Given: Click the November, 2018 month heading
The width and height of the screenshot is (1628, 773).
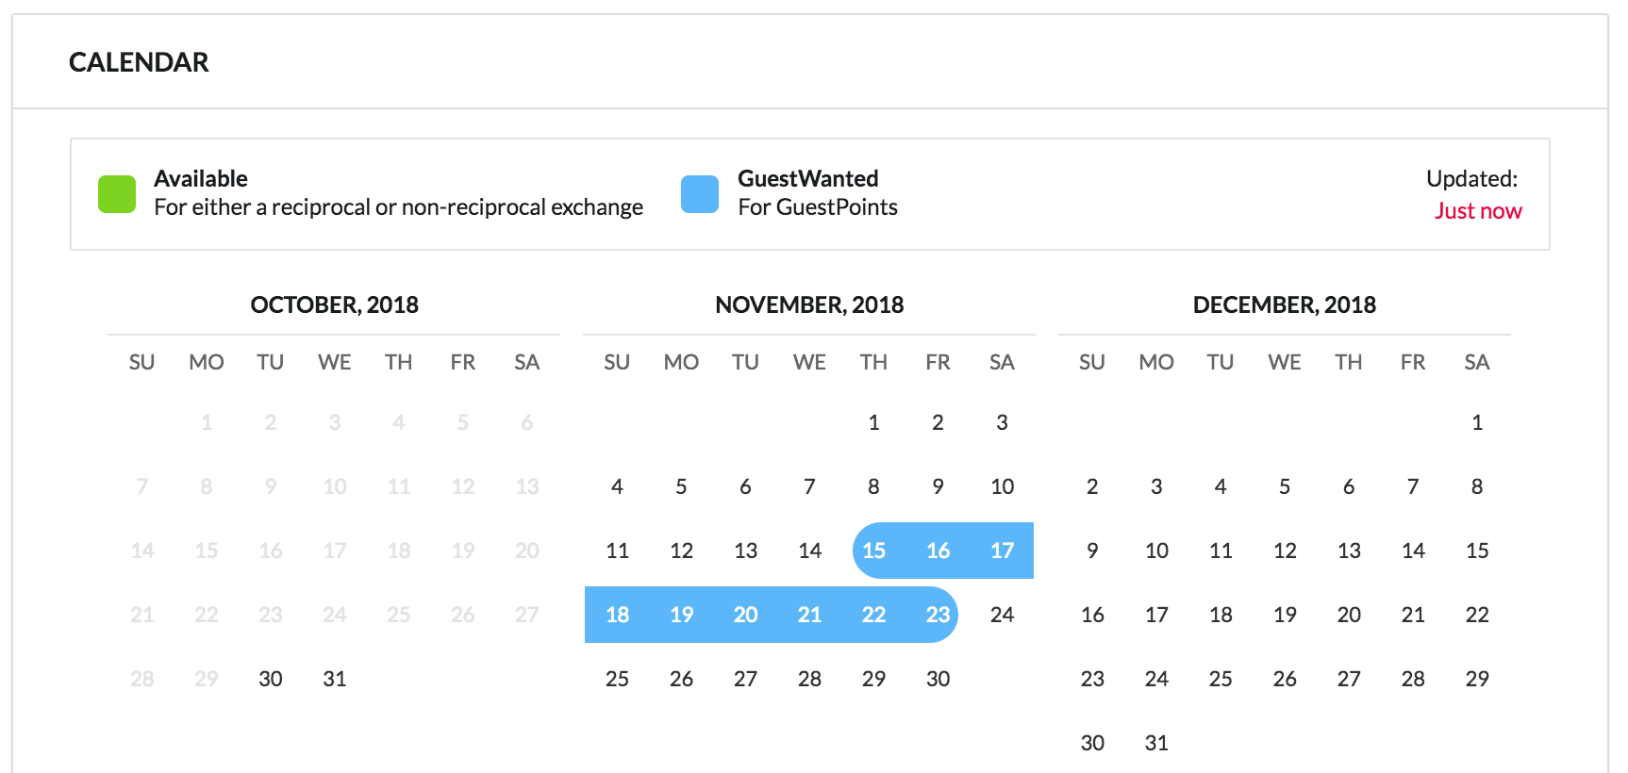Looking at the screenshot, I should (x=809, y=304).
